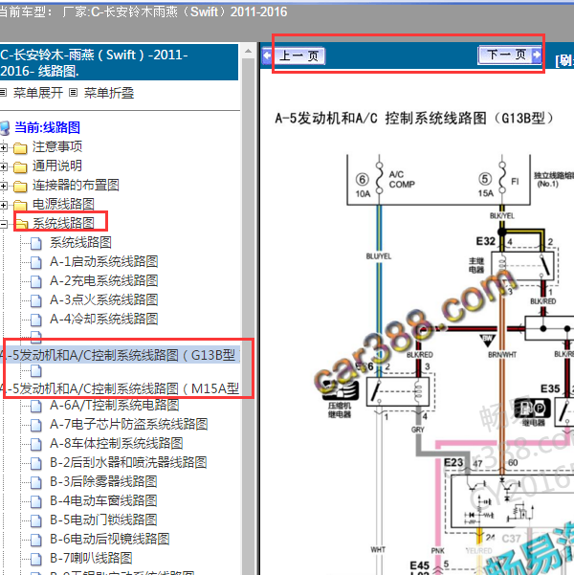Screen dimensions: 574x575
Task: Expand the 通用说明 folder plus sign
Action: (x=3, y=166)
